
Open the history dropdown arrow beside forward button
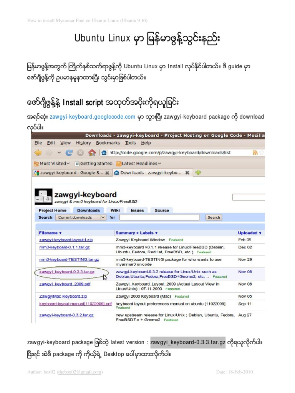[x=59, y=153]
